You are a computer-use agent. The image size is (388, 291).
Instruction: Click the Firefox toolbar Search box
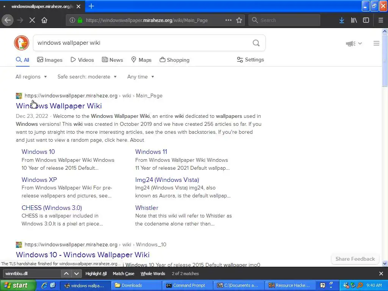[284, 20]
